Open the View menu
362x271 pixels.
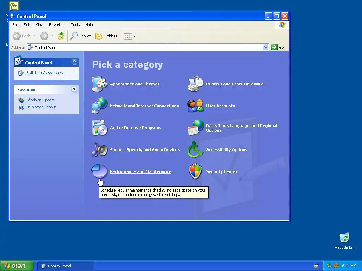tap(40, 25)
